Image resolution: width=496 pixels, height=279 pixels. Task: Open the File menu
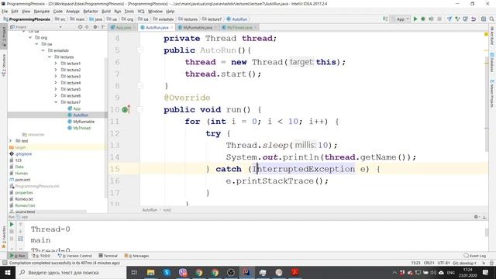click(x=5, y=12)
